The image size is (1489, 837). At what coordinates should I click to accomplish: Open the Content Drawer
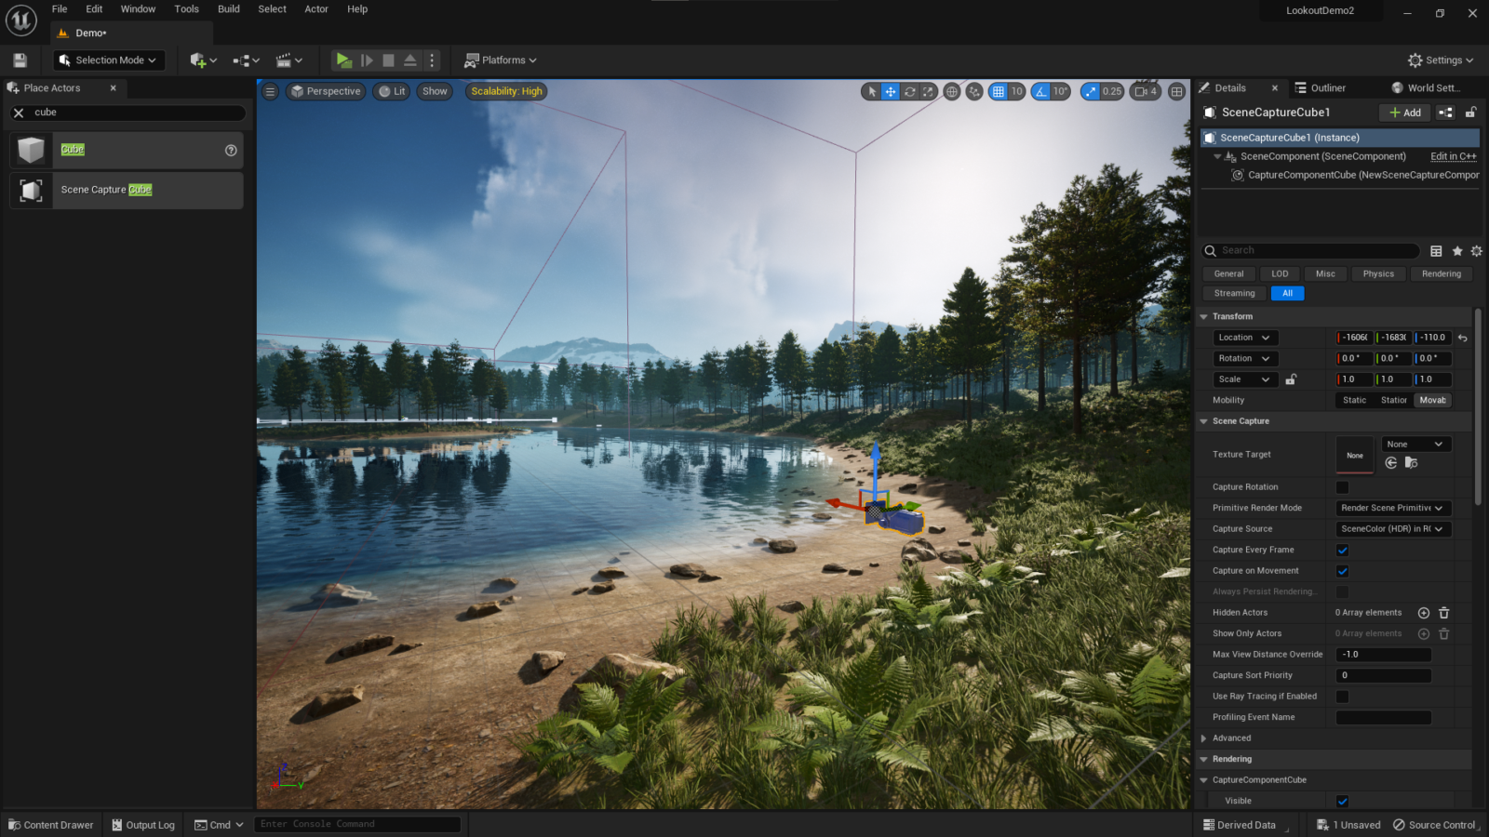(x=51, y=824)
